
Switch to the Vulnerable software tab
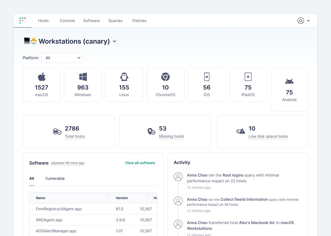(55, 178)
